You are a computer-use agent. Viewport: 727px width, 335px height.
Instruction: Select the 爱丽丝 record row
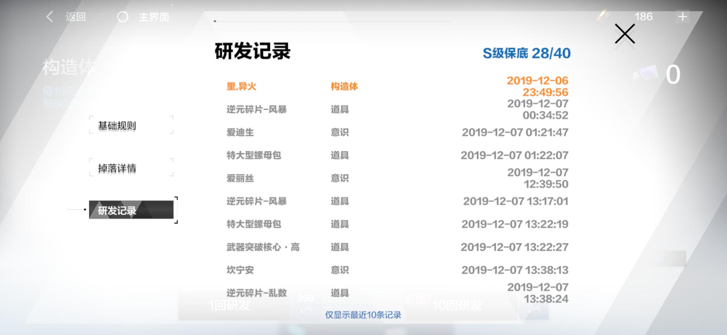[x=397, y=178]
